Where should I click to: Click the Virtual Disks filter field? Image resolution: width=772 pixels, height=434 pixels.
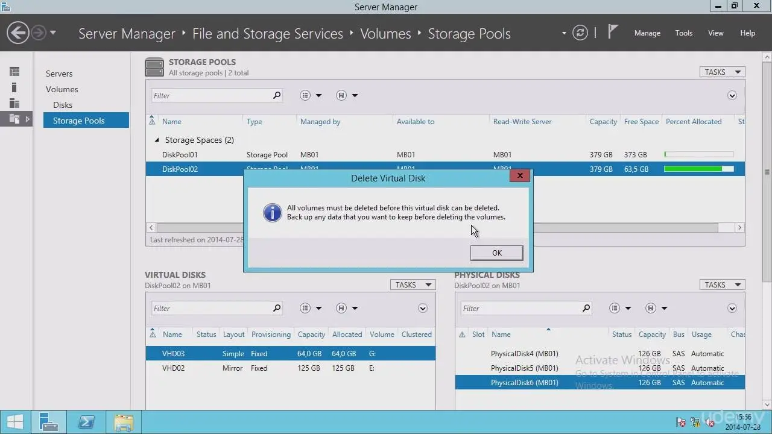pos(210,308)
